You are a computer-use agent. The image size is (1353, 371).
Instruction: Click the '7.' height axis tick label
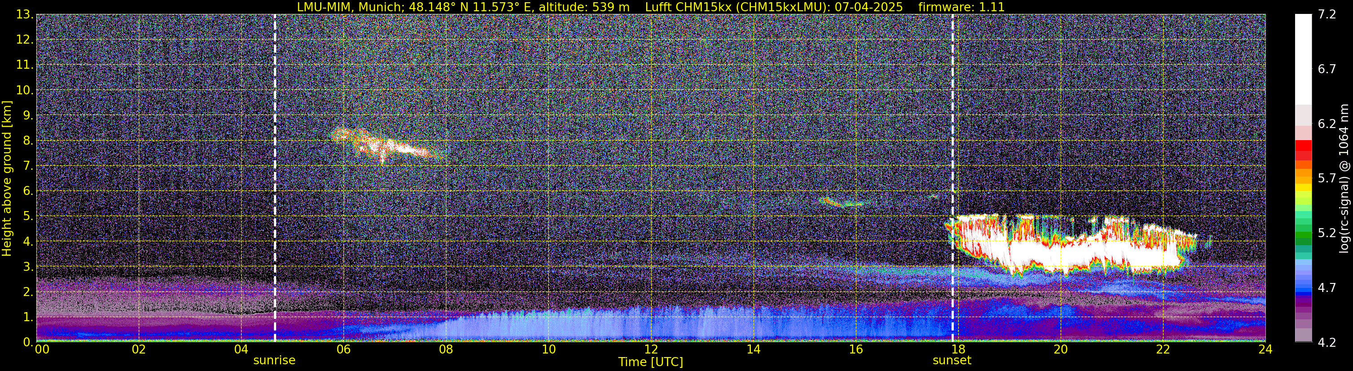tap(27, 166)
